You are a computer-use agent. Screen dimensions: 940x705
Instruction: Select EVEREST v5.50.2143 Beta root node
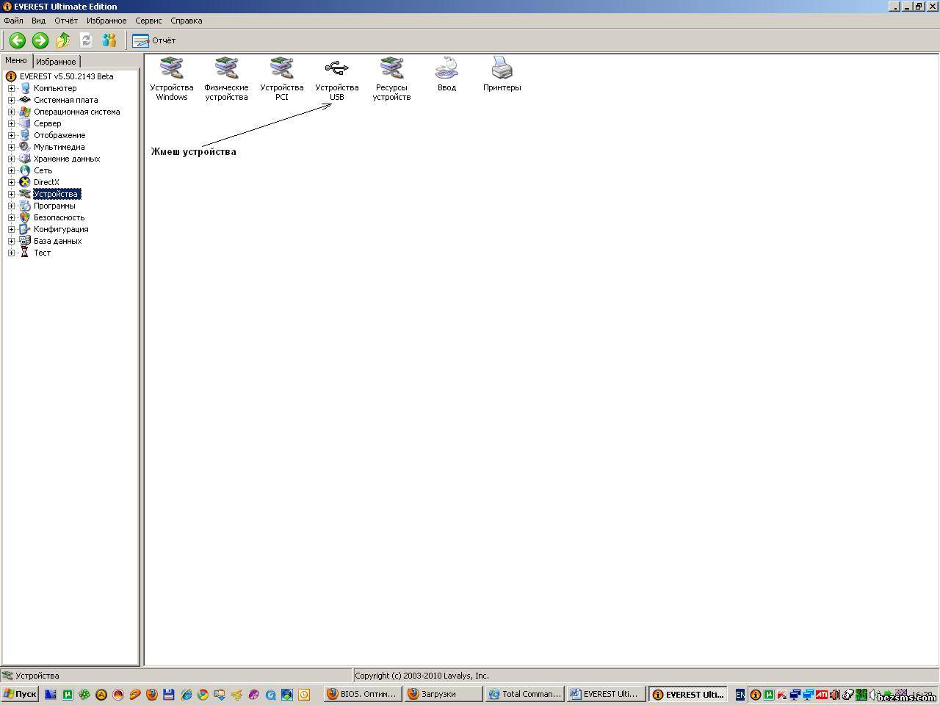tap(66, 76)
